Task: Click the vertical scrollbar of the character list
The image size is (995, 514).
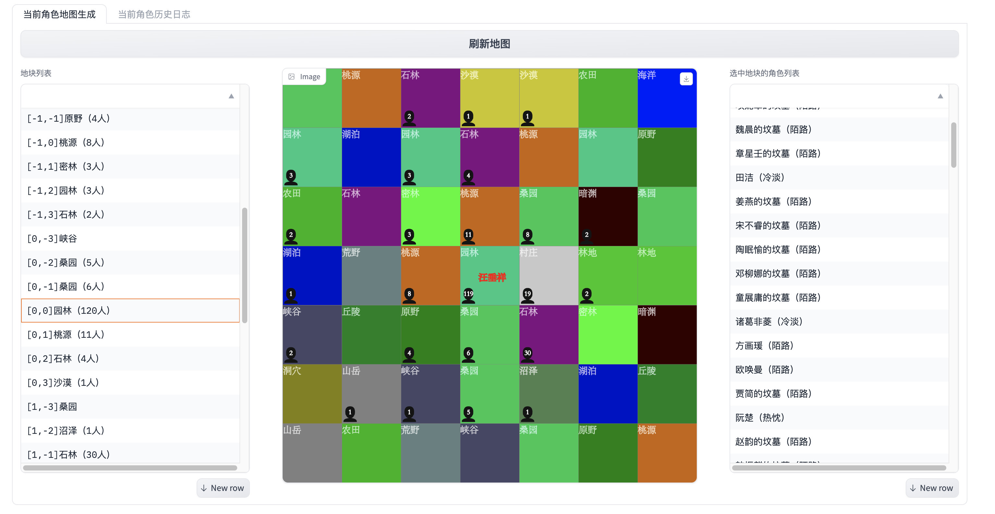Action: (953, 145)
